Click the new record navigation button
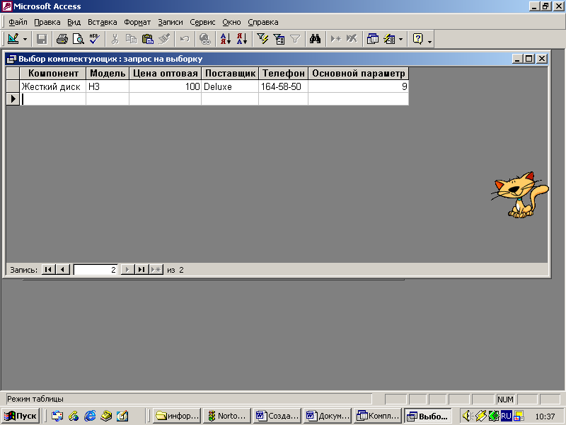Screen dimensions: 566x425 pyautogui.click(x=156, y=270)
